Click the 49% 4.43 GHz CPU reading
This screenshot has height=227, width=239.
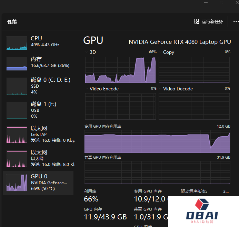(45, 45)
